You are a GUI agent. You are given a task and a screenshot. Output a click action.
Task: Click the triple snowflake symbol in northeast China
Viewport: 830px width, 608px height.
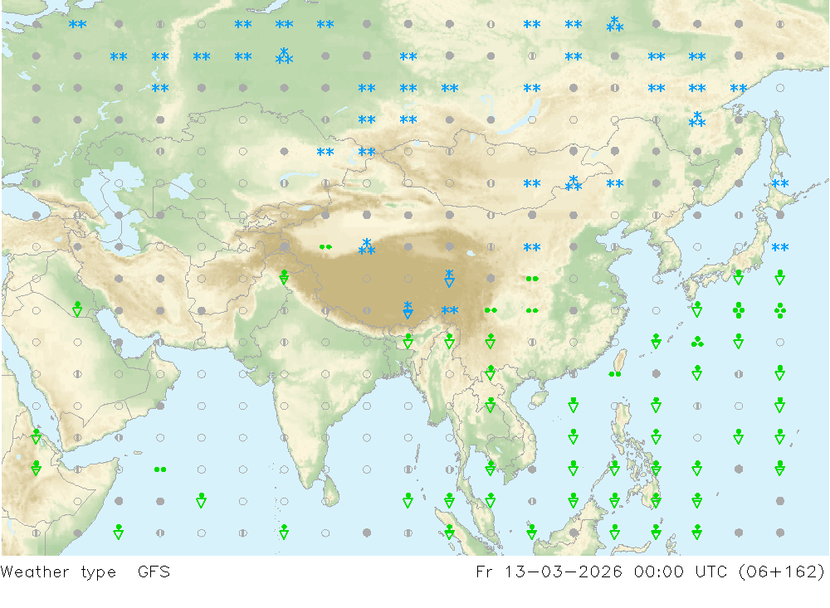pyautogui.click(x=697, y=119)
